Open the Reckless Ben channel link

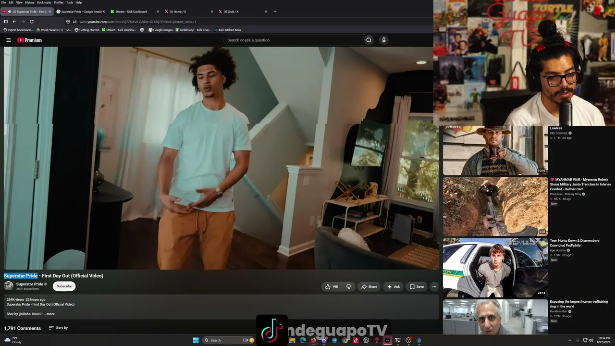click(x=559, y=311)
